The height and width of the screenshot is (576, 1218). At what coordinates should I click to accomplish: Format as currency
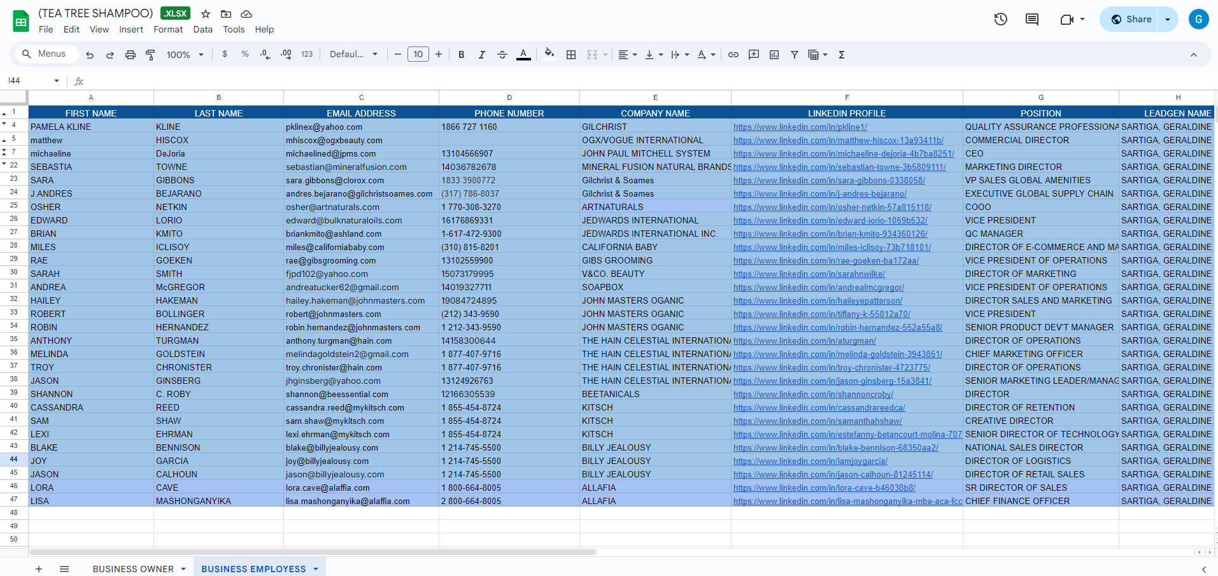click(225, 55)
